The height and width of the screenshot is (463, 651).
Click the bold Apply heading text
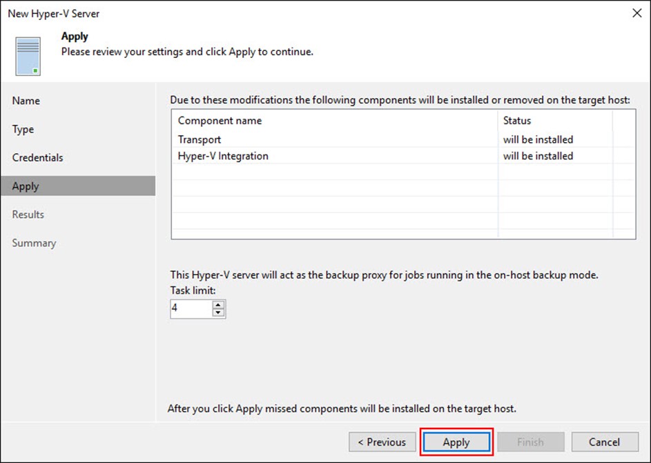[75, 37]
